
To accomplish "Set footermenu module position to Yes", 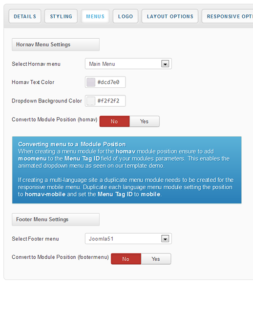I will point(156,259).
